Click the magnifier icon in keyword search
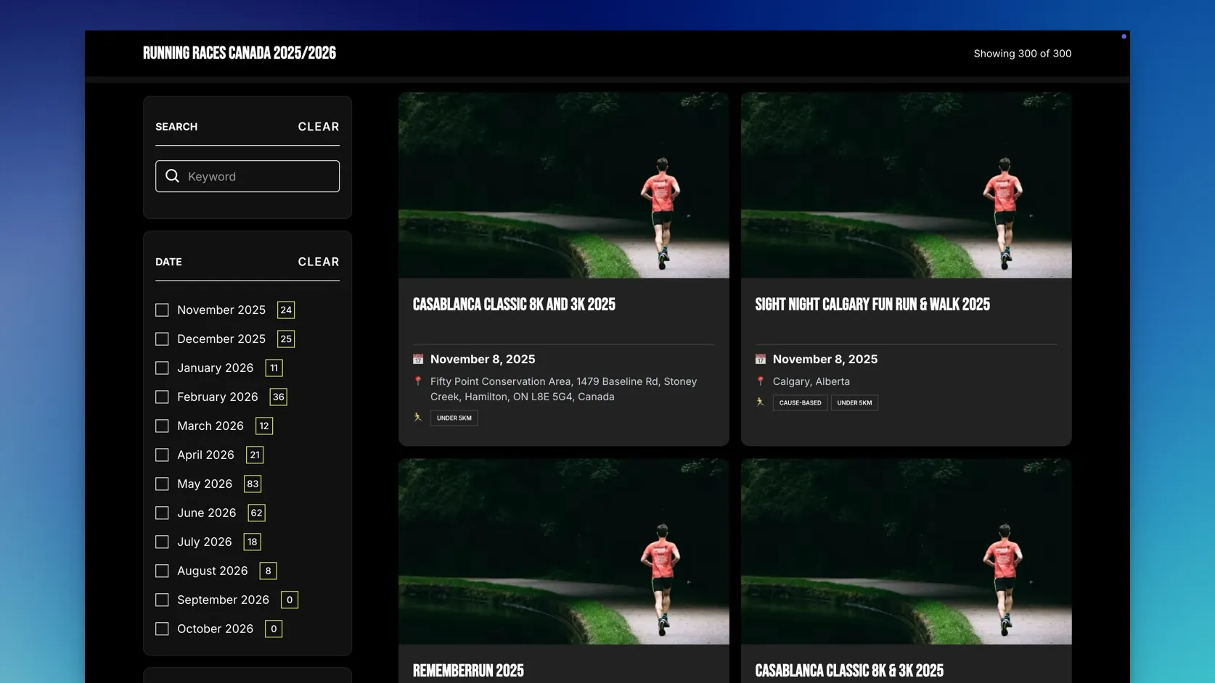 point(172,176)
